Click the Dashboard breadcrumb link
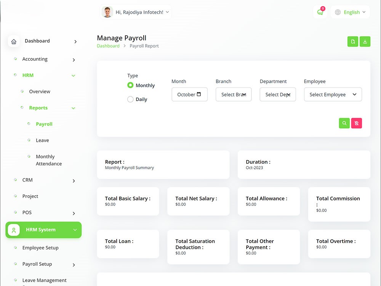This screenshot has width=381, height=286. [x=108, y=46]
